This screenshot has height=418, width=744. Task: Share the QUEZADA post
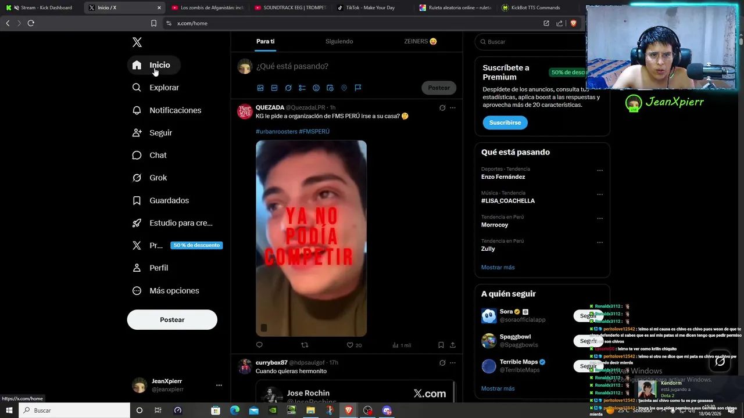tap(453, 345)
